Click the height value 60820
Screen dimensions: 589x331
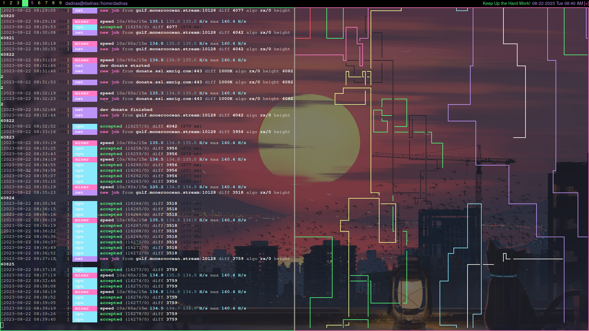[x=8, y=16]
